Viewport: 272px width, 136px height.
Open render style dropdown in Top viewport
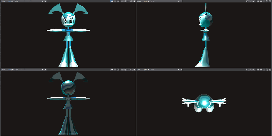pos(165,69)
